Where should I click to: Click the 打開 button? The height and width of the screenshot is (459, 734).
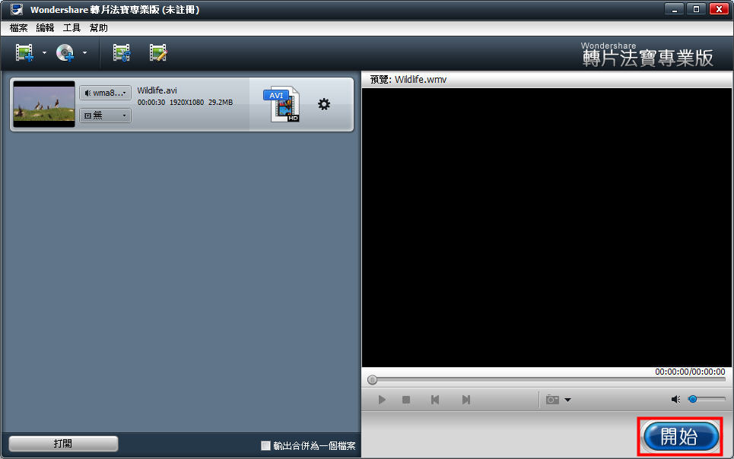click(63, 444)
